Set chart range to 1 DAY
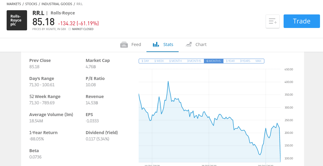 point(145,61)
